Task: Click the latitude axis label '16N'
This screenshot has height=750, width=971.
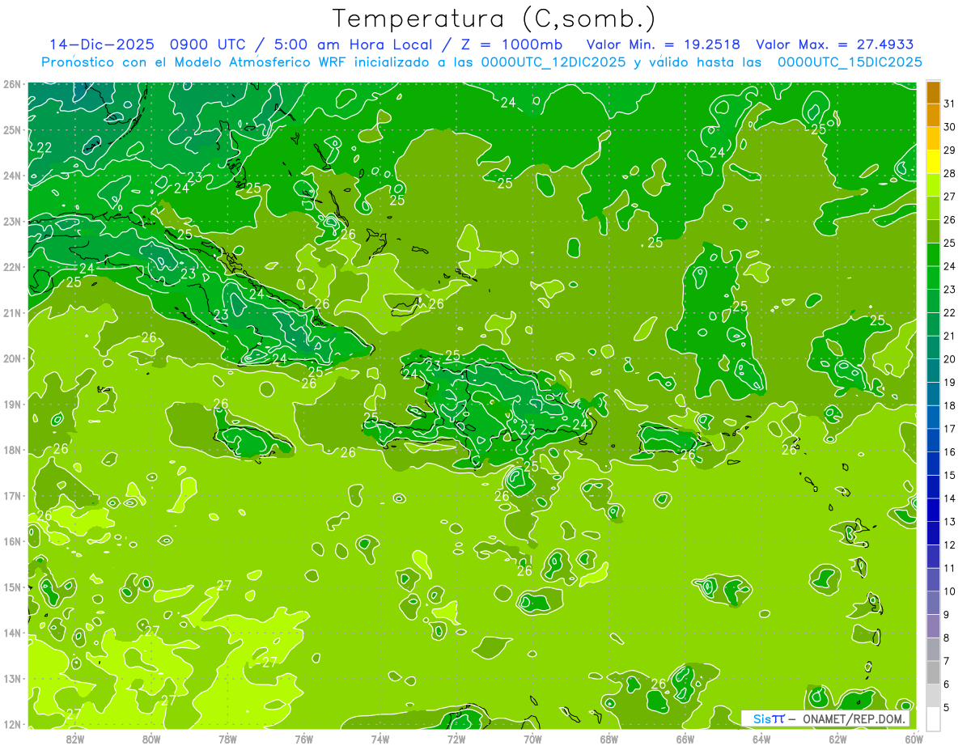Action: pyautogui.click(x=11, y=541)
